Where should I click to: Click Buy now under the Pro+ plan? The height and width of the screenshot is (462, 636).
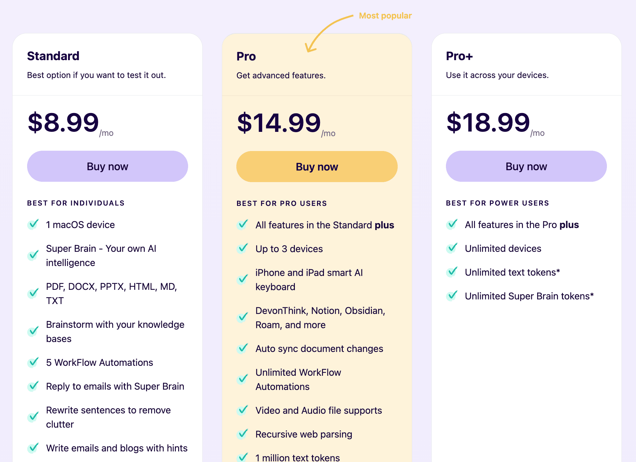coord(526,166)
